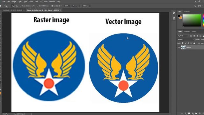Open the workspace switcher icon
The image size is (204, 115).
[200, 6]
